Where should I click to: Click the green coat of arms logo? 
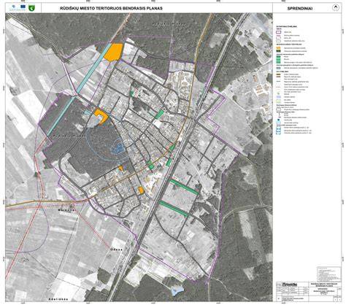click(31, 8)
